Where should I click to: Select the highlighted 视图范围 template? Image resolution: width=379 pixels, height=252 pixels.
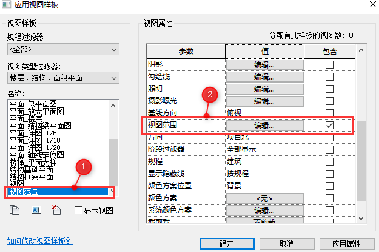[x=58, y=191]
